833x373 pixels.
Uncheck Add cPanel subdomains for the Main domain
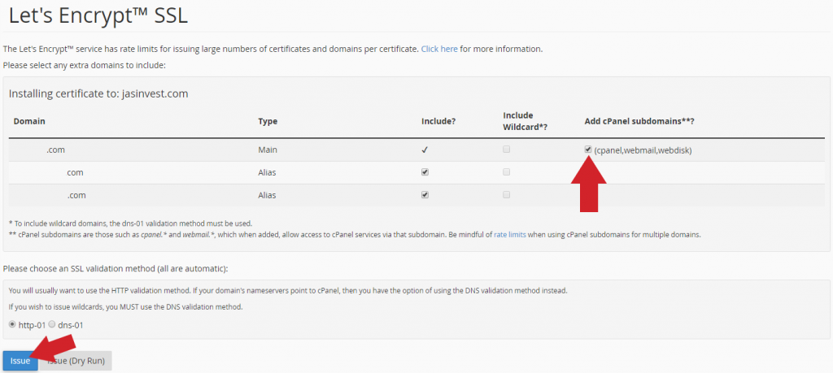point(588,150)
